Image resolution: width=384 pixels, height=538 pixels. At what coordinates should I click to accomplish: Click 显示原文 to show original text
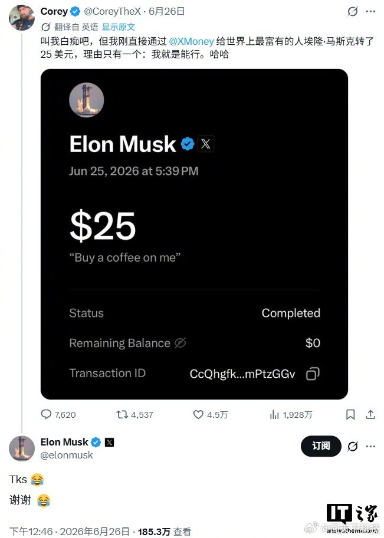[119, 27]
